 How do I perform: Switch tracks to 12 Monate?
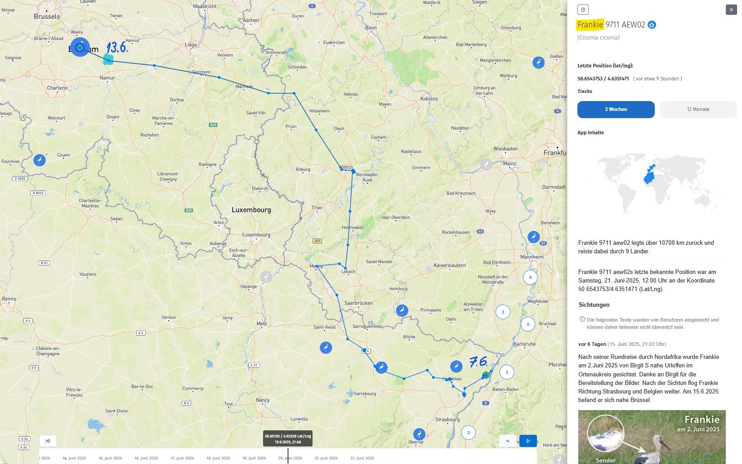coord(697,110)
